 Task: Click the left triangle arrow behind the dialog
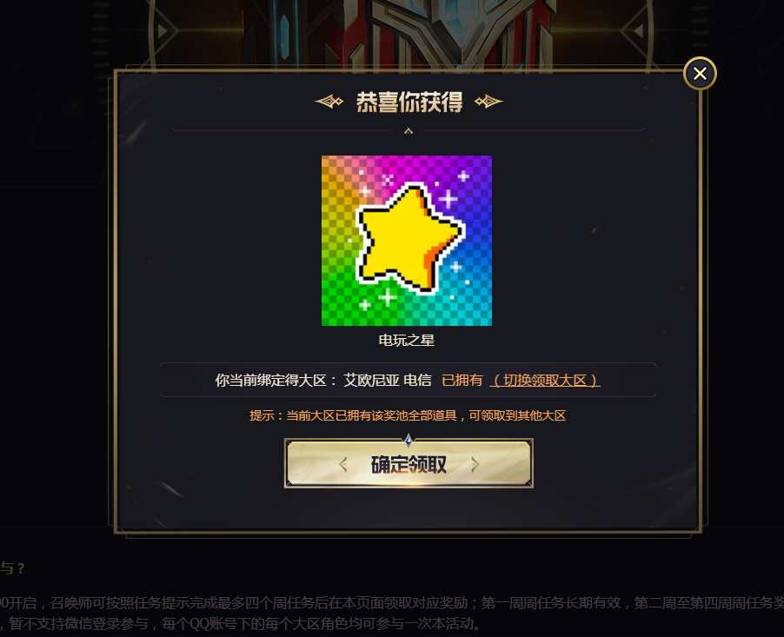[x=163, y=31]
